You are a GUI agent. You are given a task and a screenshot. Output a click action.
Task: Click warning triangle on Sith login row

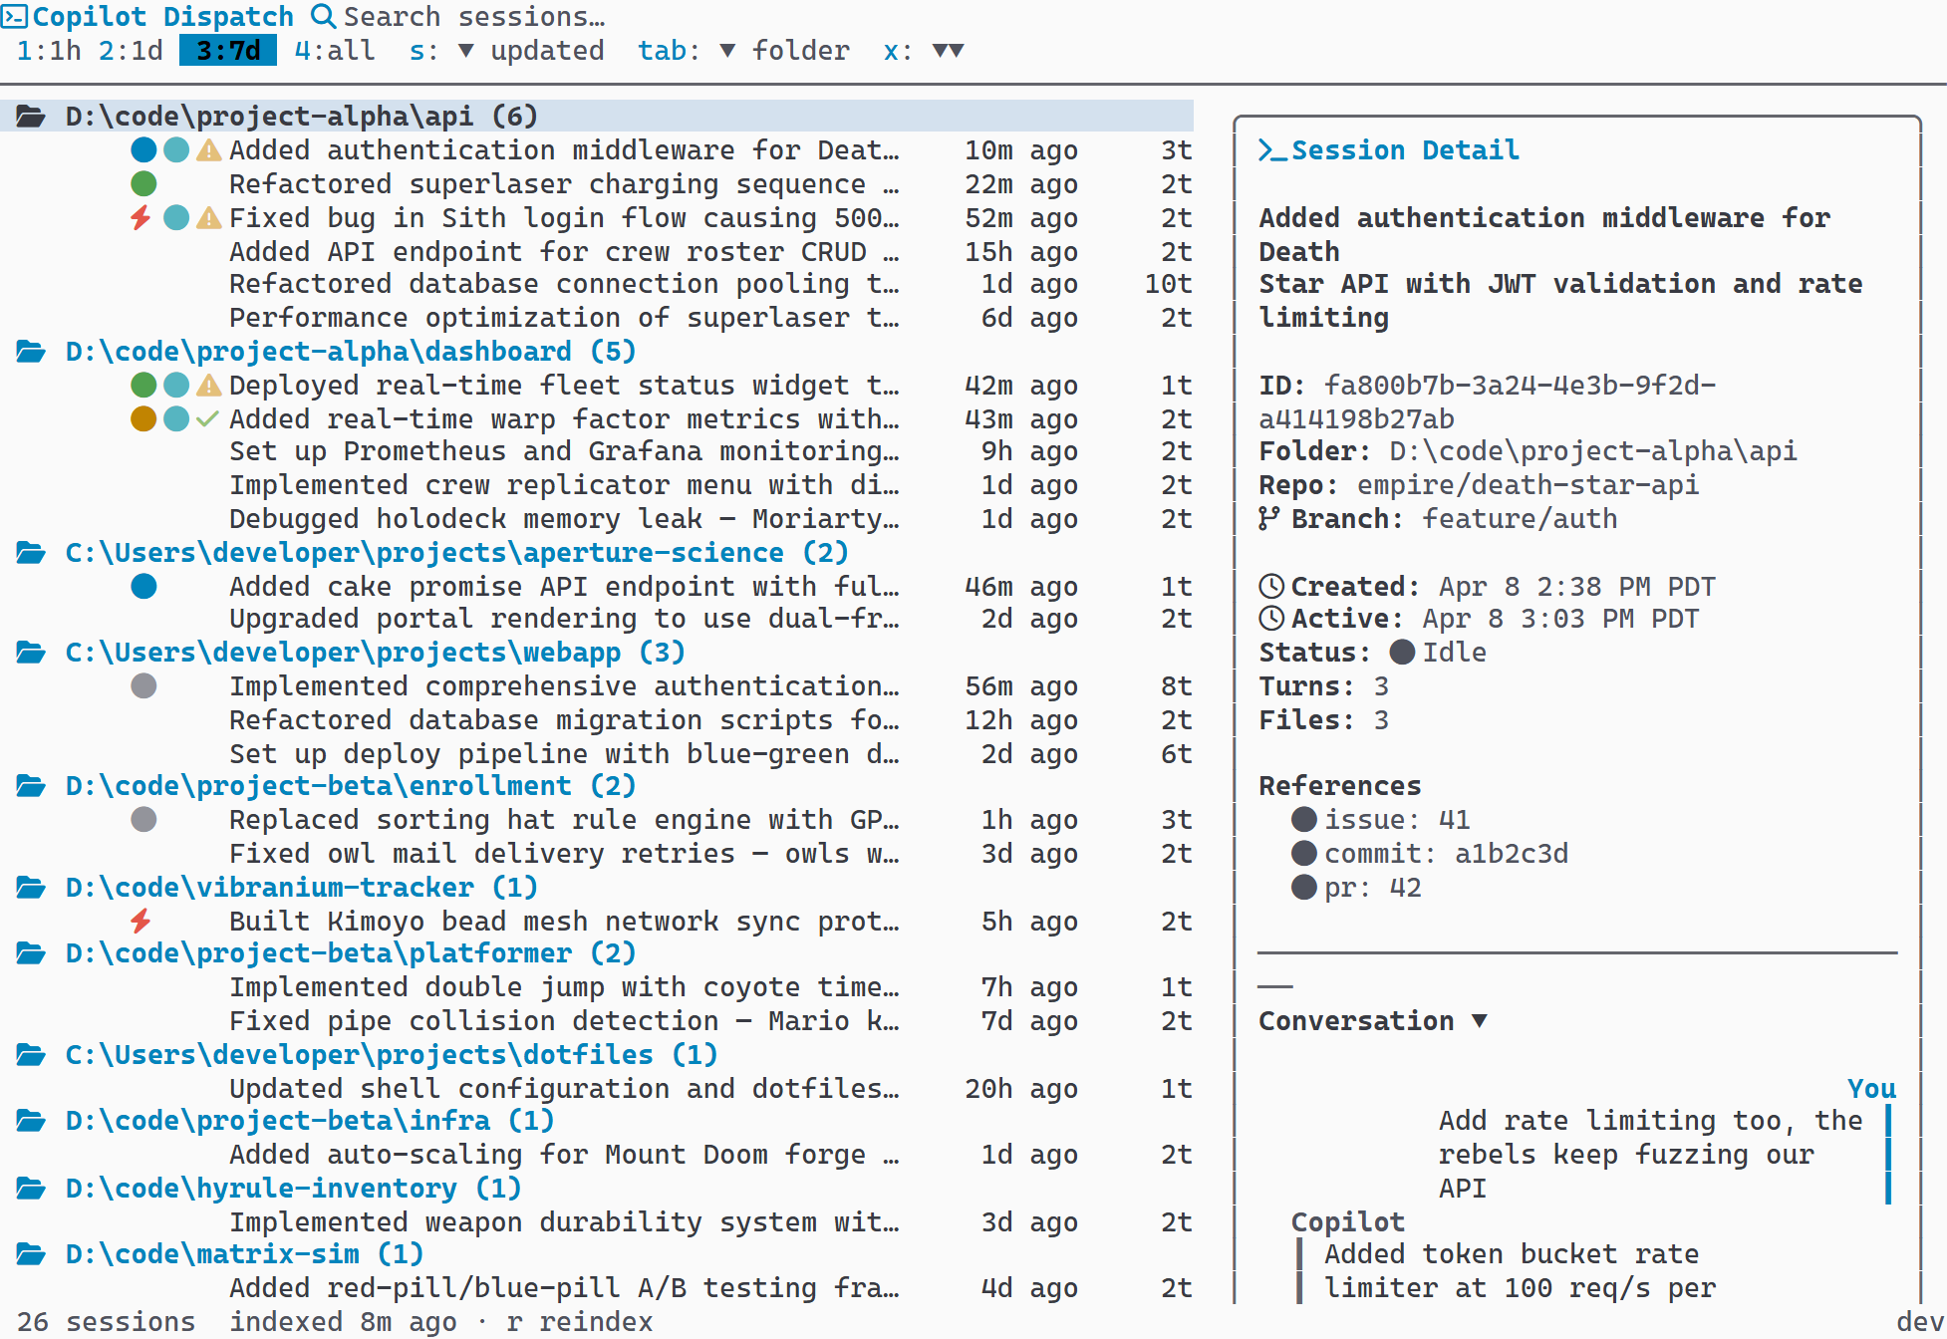click(208, 217)
